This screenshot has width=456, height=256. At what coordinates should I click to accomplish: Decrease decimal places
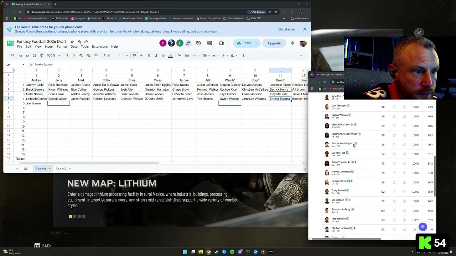coord(81,55)
